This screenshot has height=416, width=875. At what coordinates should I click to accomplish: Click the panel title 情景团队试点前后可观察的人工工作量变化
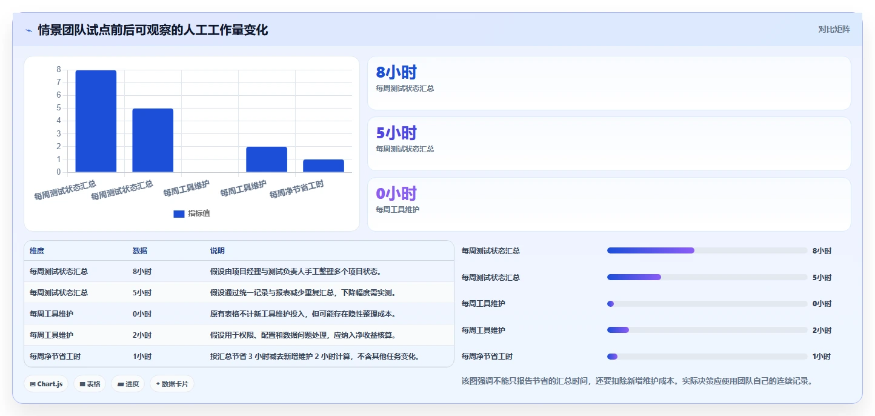click(153, 30)
